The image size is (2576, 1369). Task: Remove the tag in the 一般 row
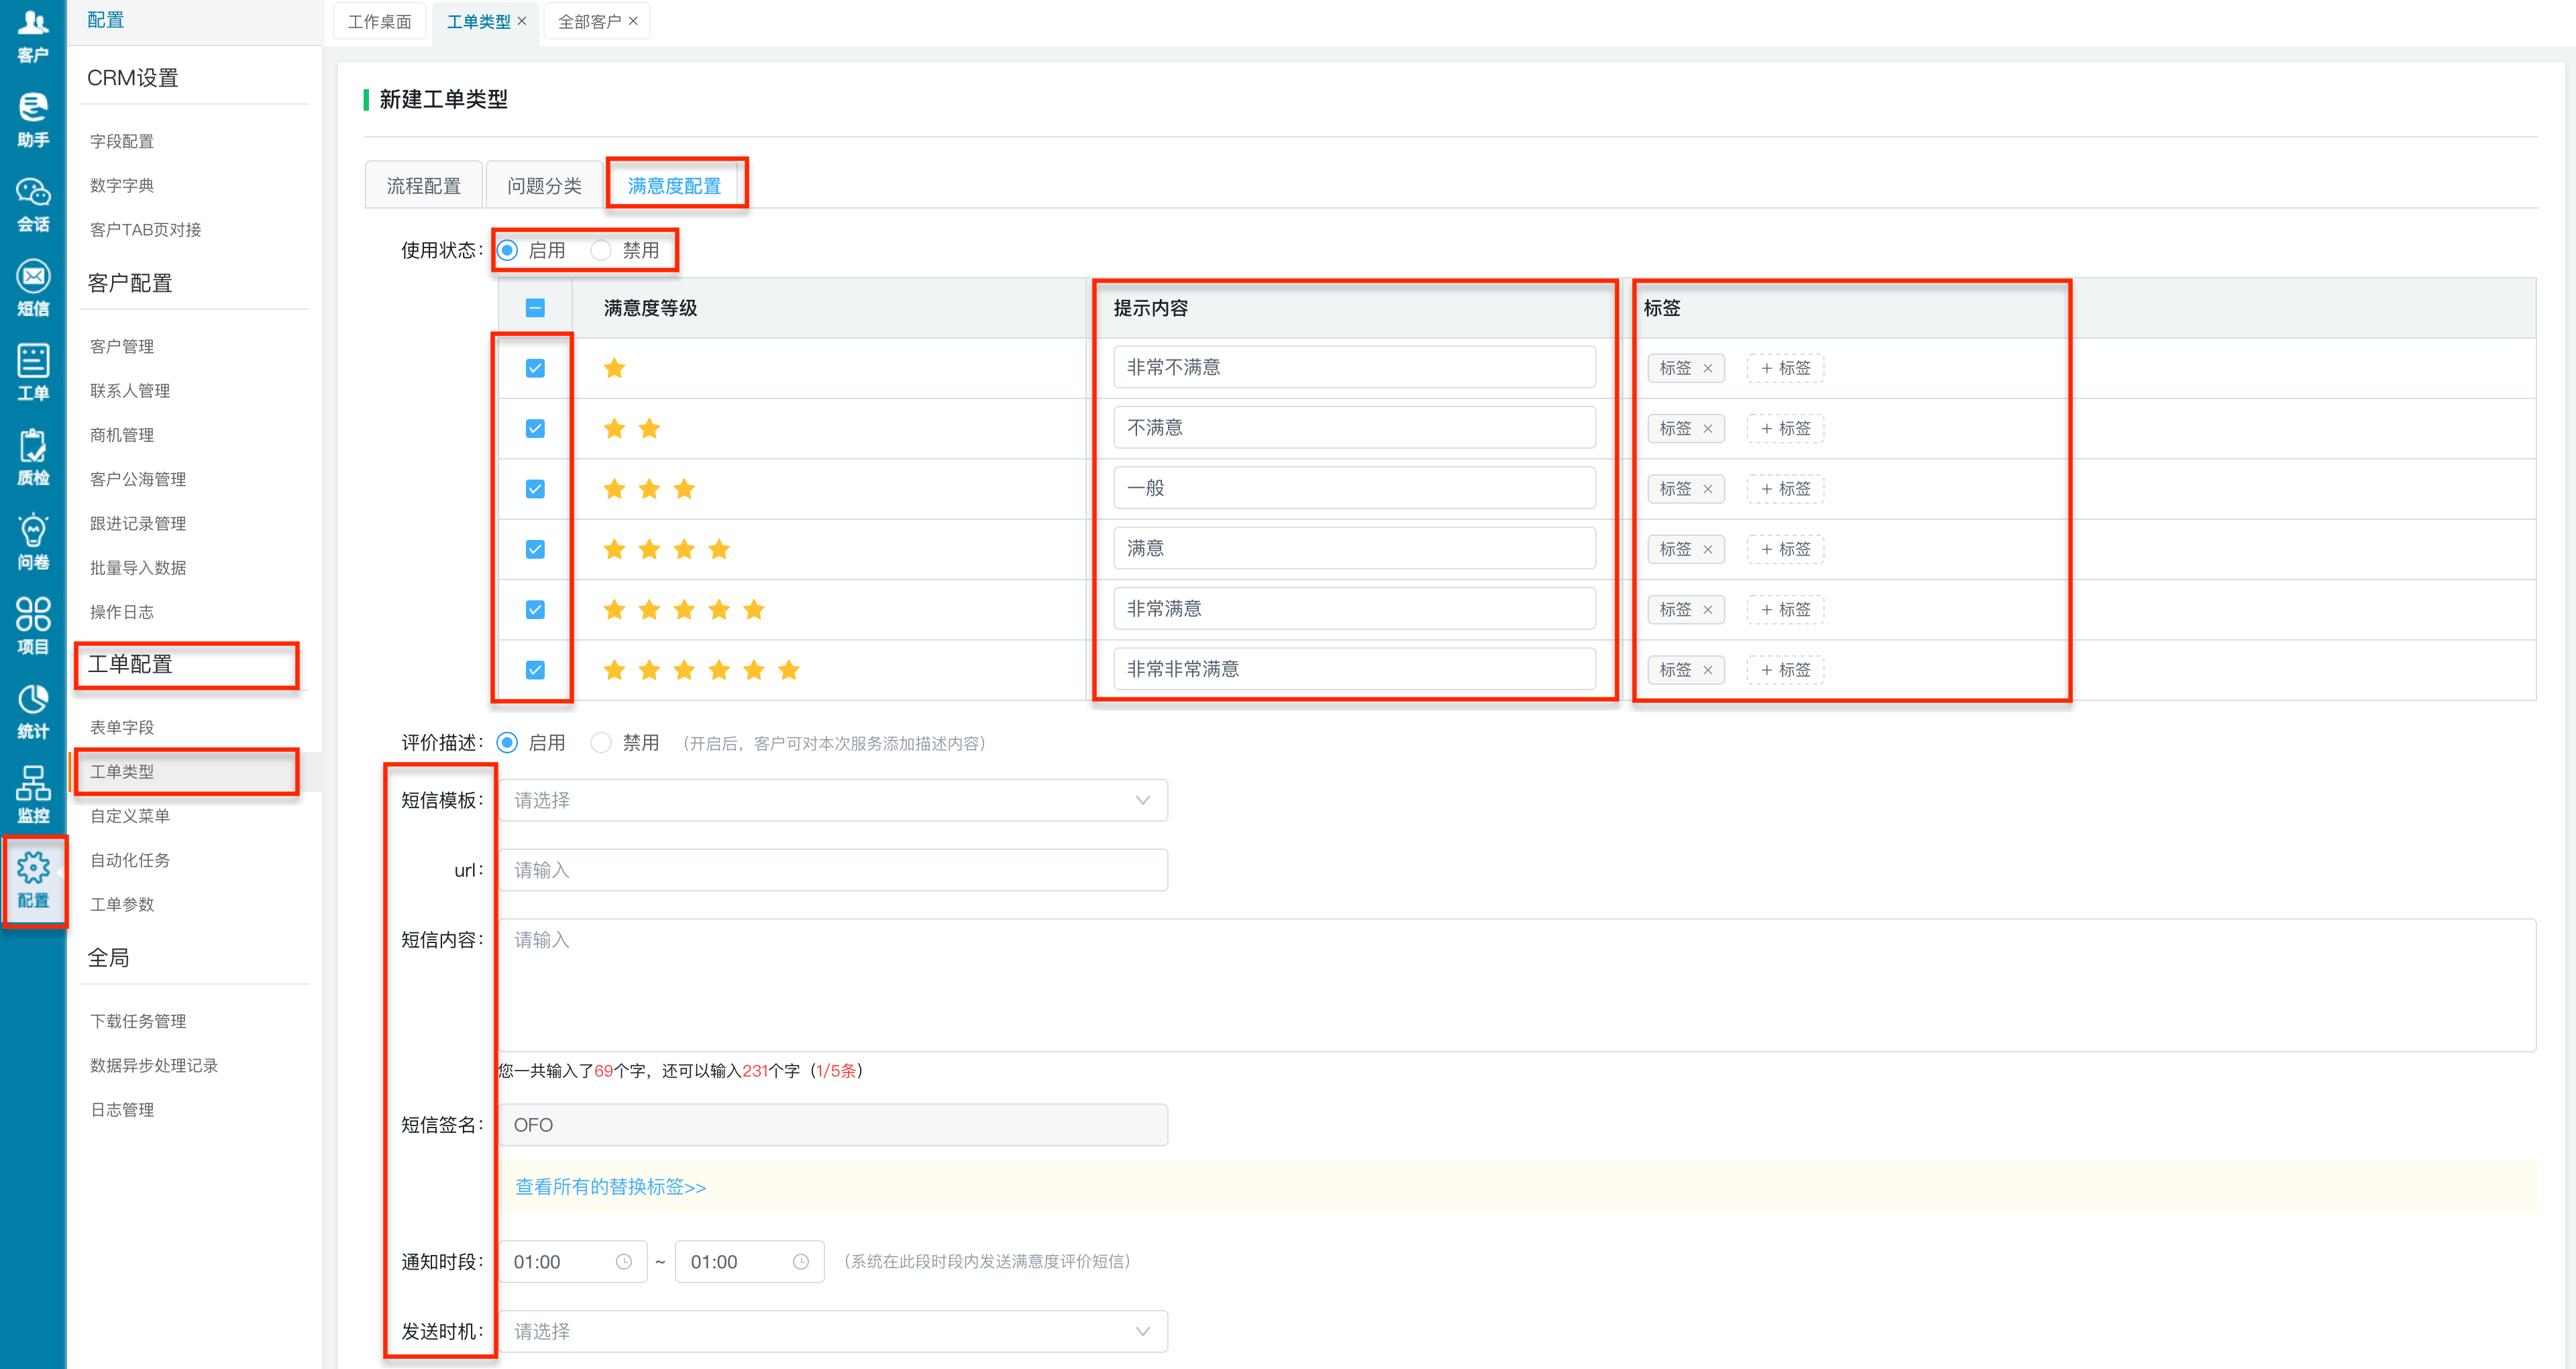pyautogui.click(x=1708, y=489)
